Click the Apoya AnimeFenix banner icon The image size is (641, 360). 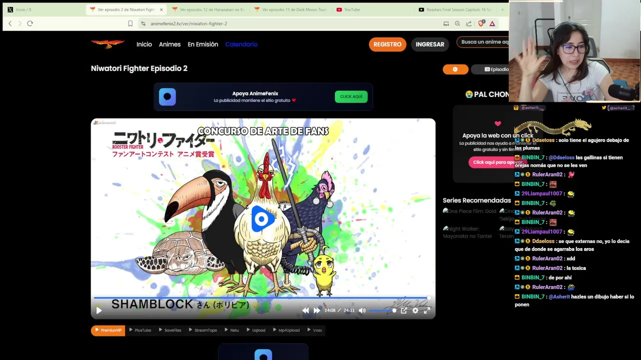pyautogui.click(x=167, y=97)
